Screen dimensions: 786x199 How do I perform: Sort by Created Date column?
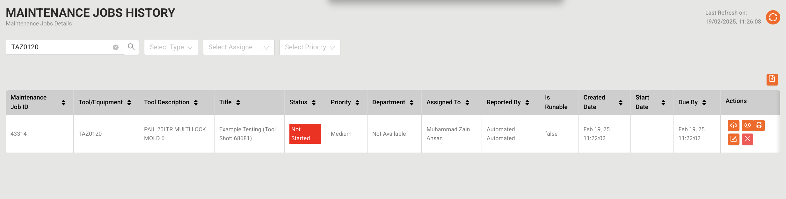(621, 102)
